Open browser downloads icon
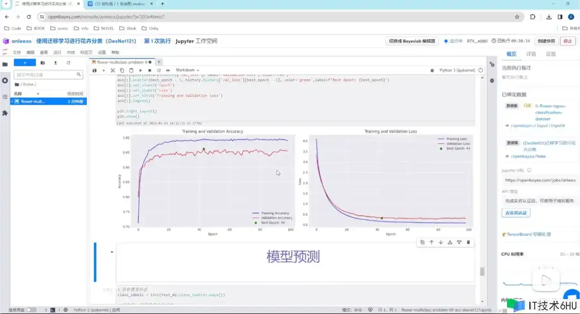Screen dimensions: 580x314 coord(549,17)
